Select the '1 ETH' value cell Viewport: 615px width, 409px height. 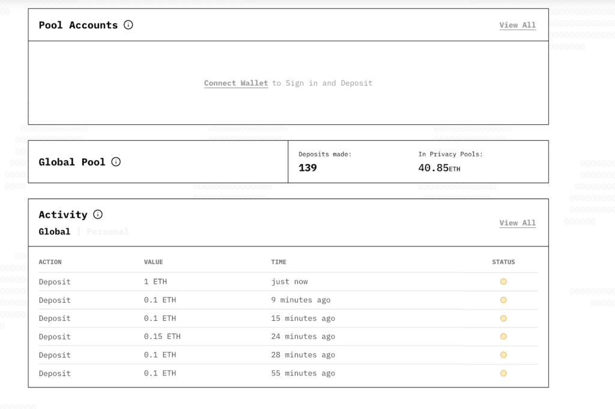pyautogui.click(x=156, y=282)
